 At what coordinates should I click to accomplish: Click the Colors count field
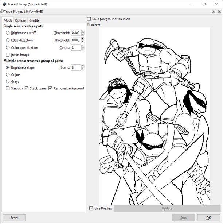[x=76, y=47]
